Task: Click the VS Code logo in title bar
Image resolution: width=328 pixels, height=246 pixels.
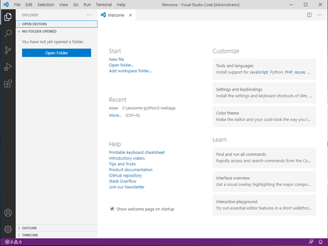Action: pos(6,4)
